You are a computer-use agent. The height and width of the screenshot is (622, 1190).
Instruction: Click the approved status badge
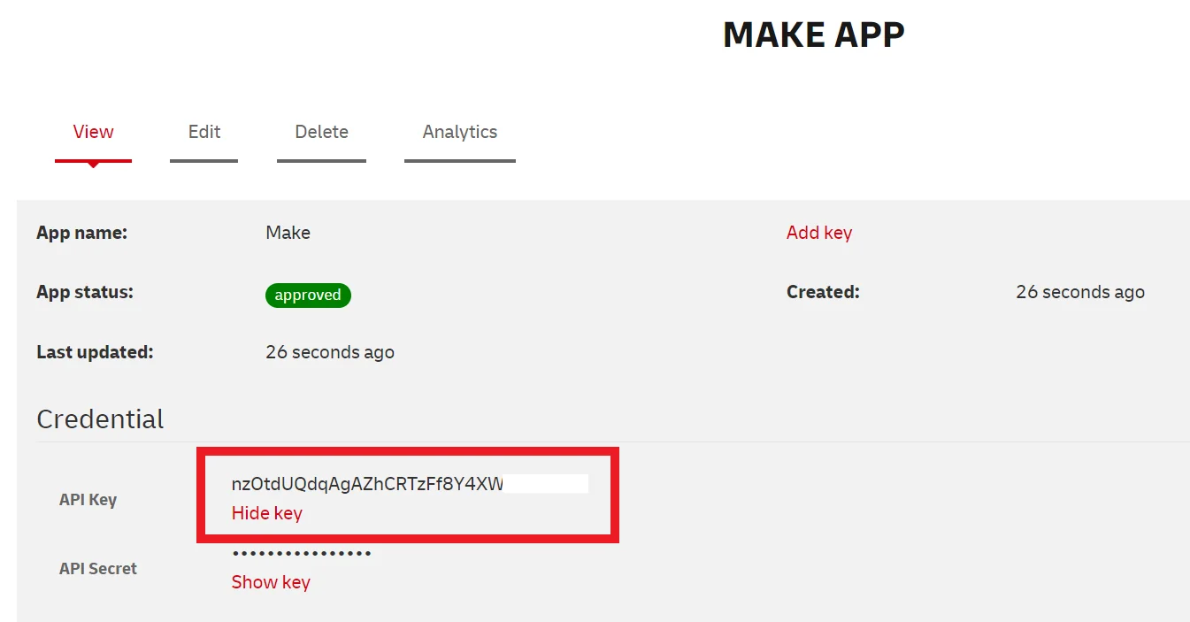point(308,296)
